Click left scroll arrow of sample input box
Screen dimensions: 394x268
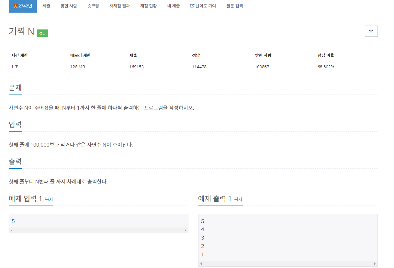tap(11, 230)
